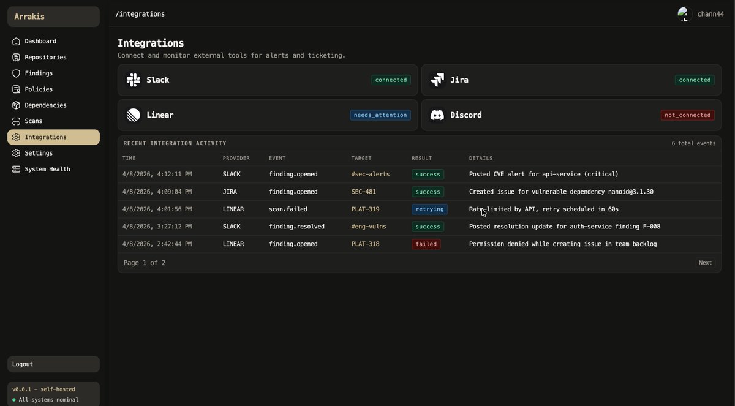Click the v0.0.1 self-hosted version label
Screen dimensions: 735x406
tap(43, 389)
